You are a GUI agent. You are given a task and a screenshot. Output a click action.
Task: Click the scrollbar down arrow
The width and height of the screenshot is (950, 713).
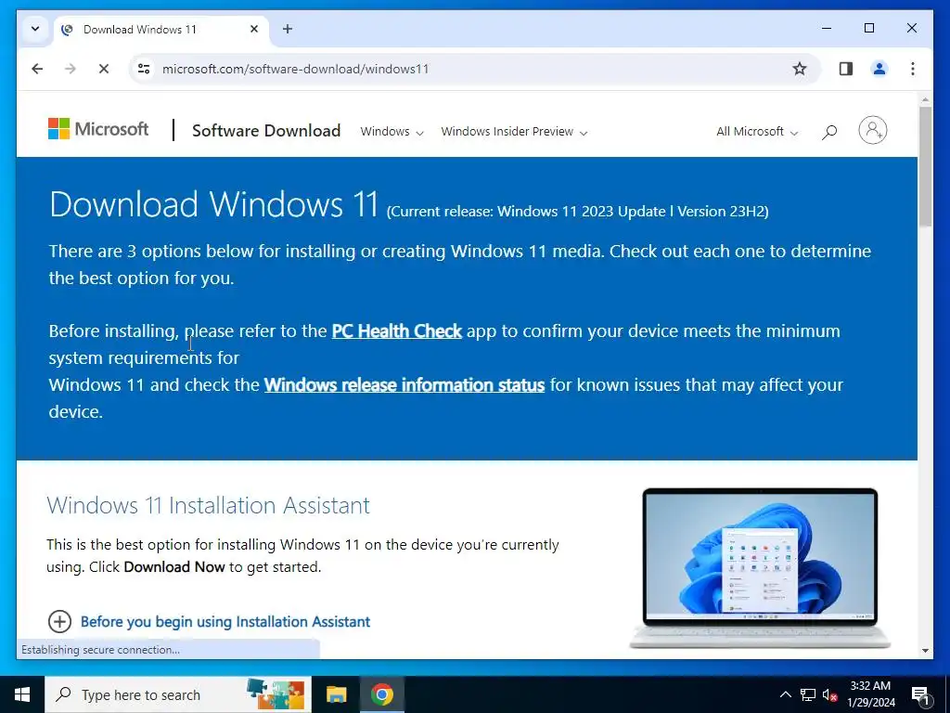coord(925,651)
